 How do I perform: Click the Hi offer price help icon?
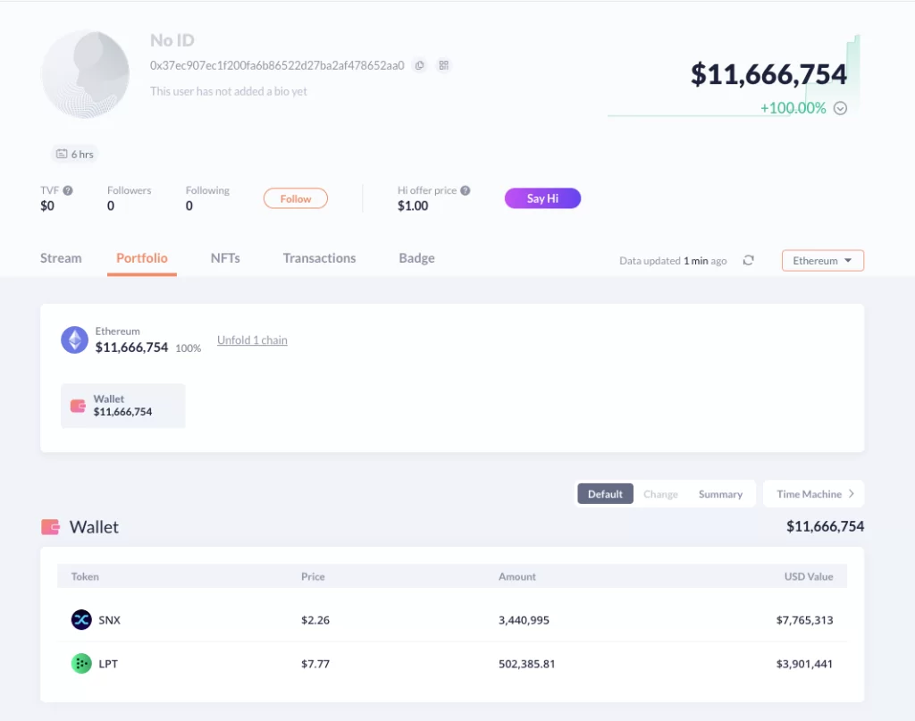(x=465, y=190)
